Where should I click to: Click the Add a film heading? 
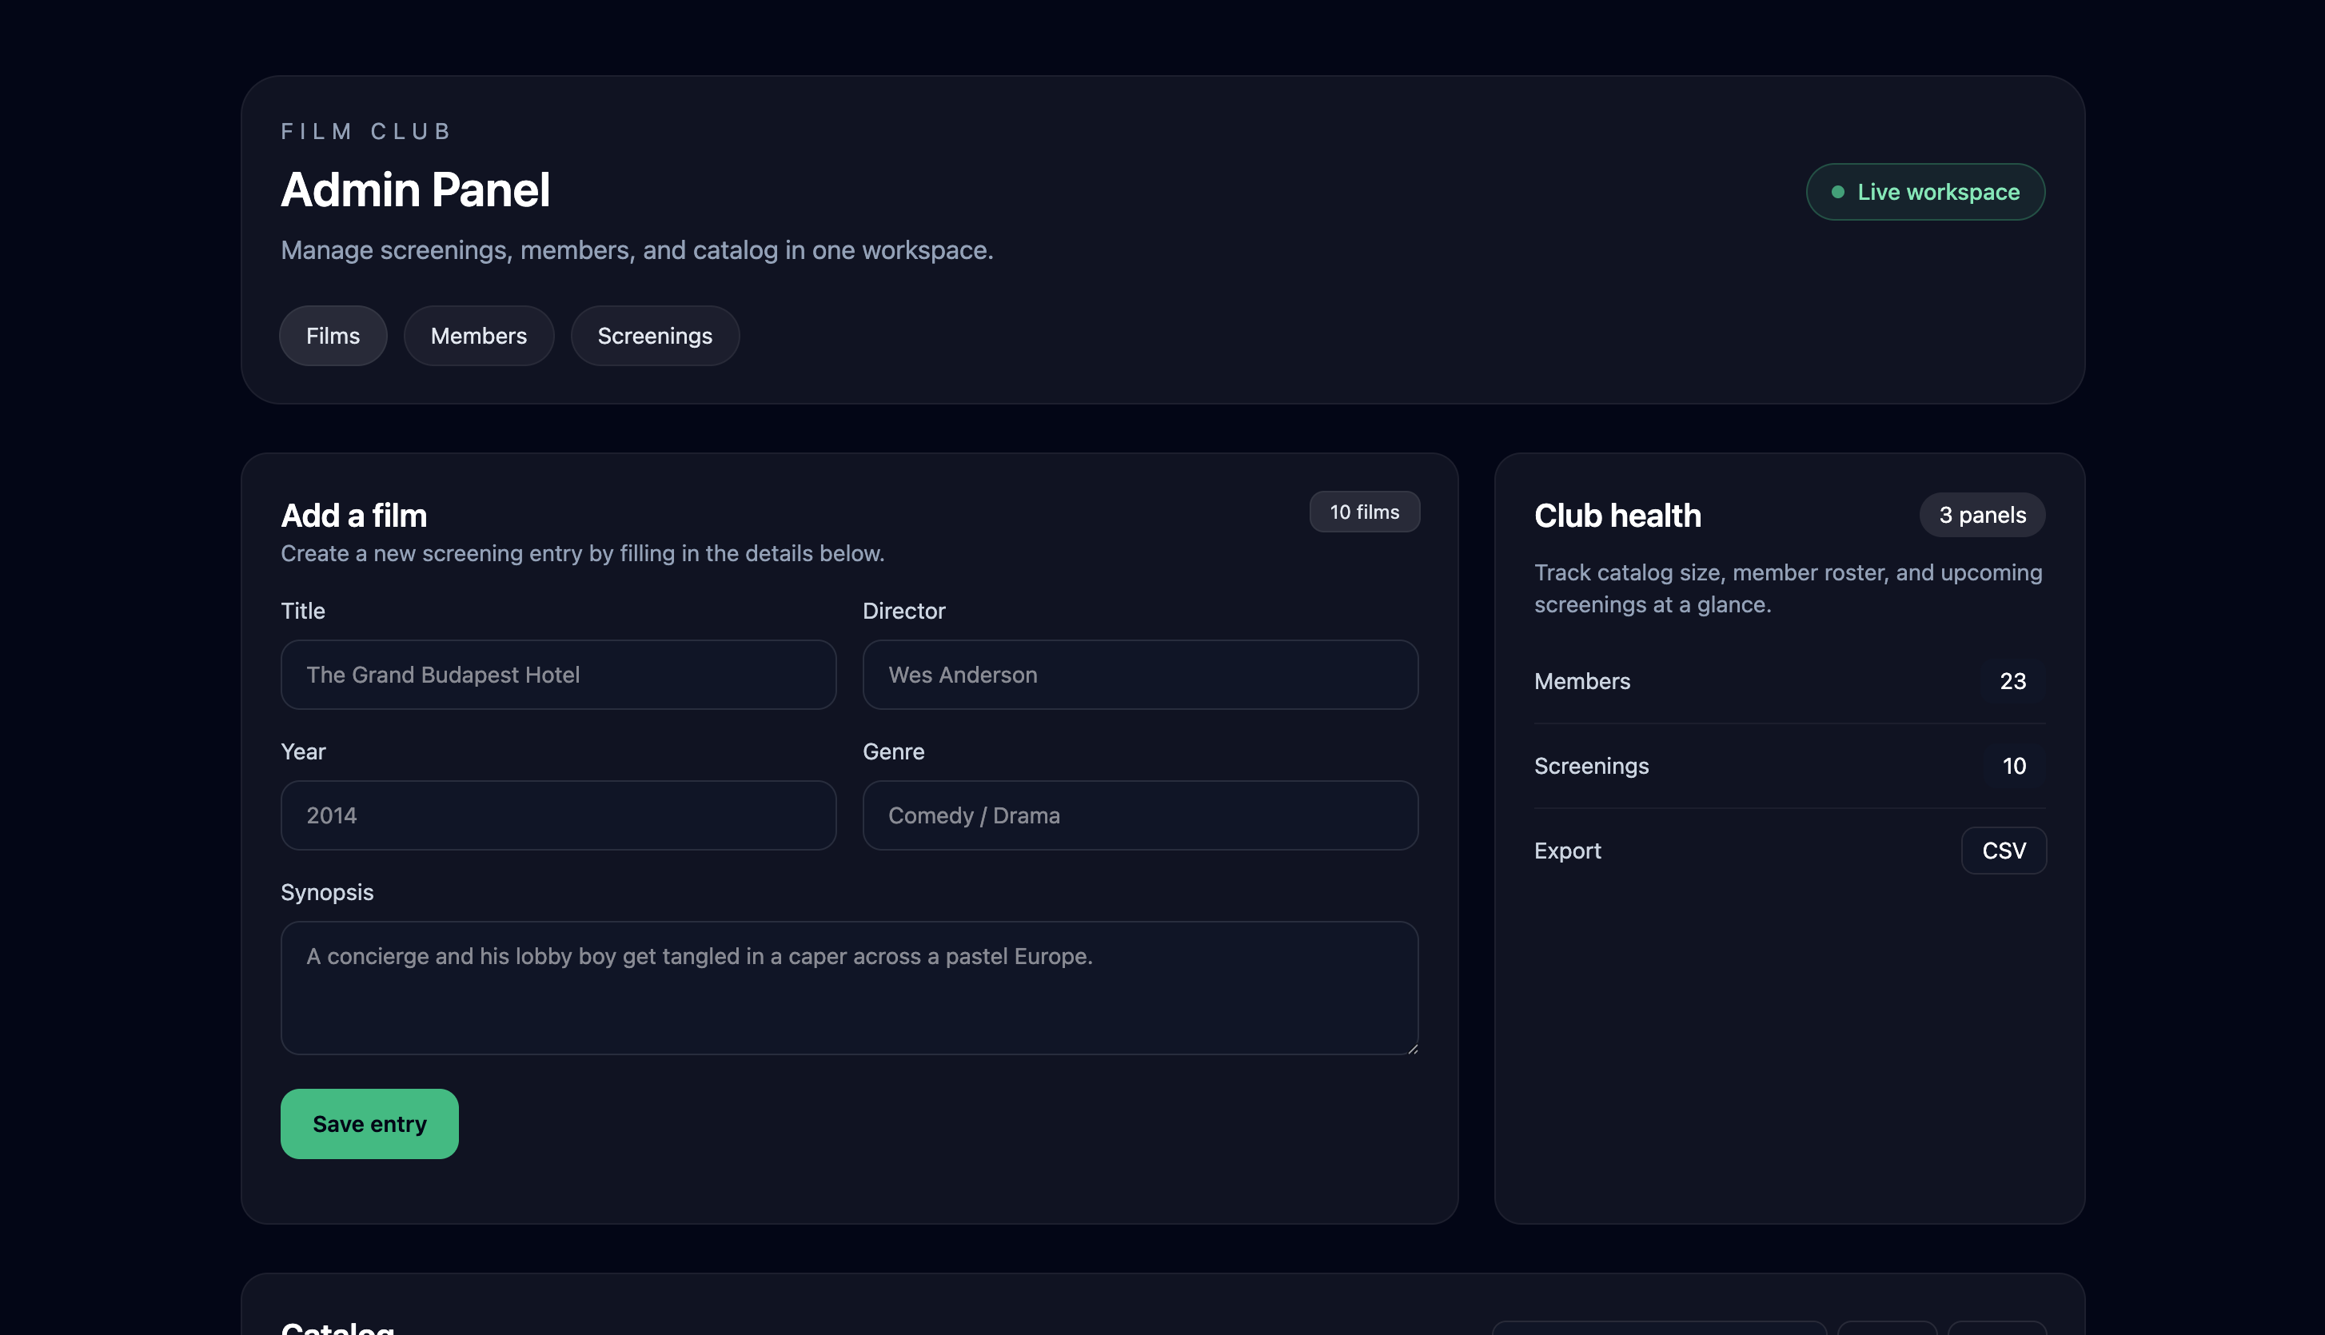(354, 516)
